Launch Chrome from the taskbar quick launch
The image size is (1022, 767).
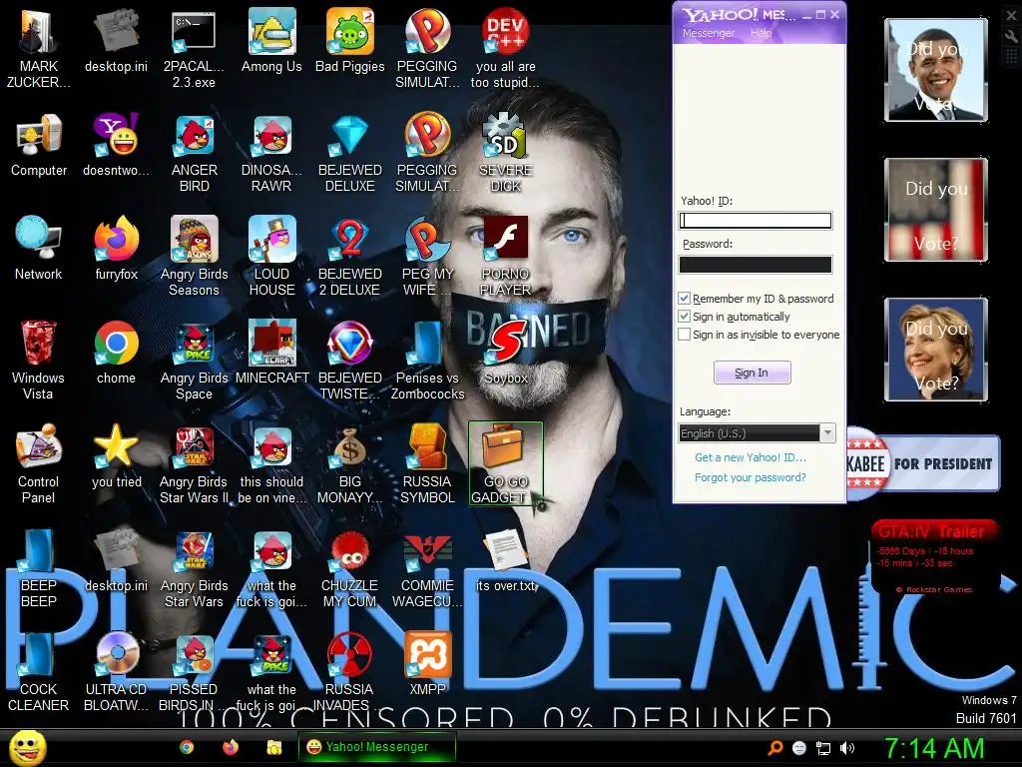(x=187, y=747)
